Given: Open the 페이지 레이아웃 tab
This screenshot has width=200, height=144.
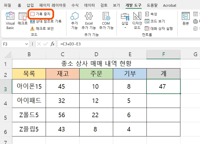Looking at the screenshot, I should (53, 5).
